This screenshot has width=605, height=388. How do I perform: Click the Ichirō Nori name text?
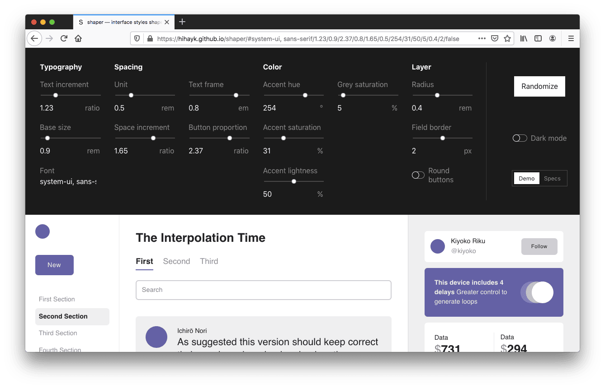192,331
